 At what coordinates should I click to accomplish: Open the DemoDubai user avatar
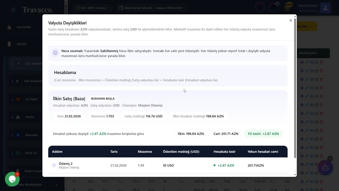[x=325, y=8]
